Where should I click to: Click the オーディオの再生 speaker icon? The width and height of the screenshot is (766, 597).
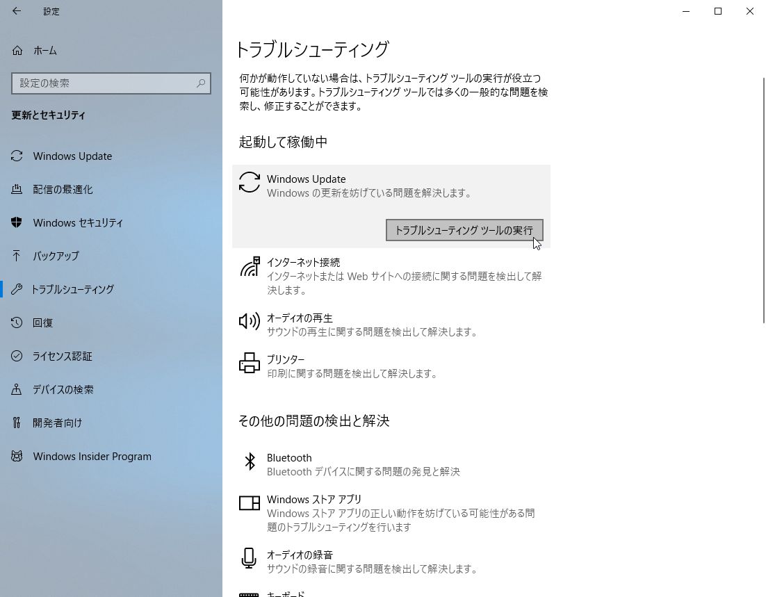click(249, 321)
